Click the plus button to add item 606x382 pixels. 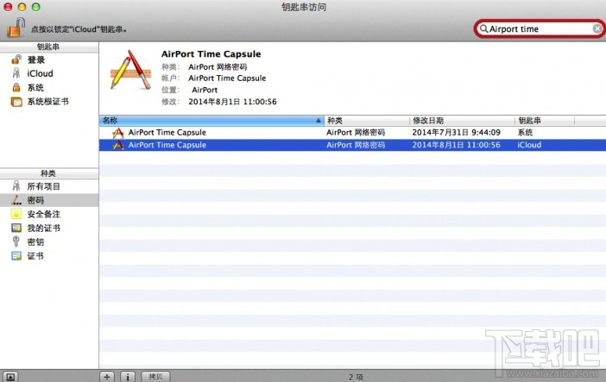coord(107,377)
